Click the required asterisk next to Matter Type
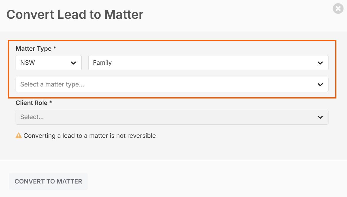The height and width of the screenshot is (197, 347). (55, 48)
